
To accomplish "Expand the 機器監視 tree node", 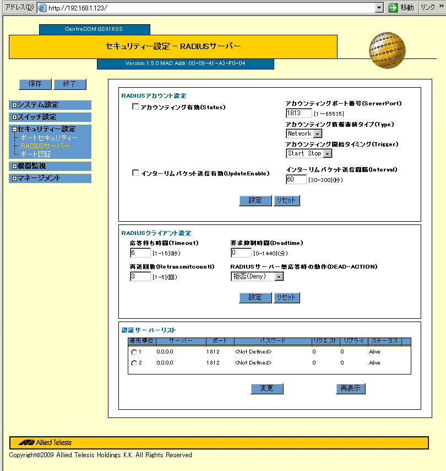I will coord(15,166).
